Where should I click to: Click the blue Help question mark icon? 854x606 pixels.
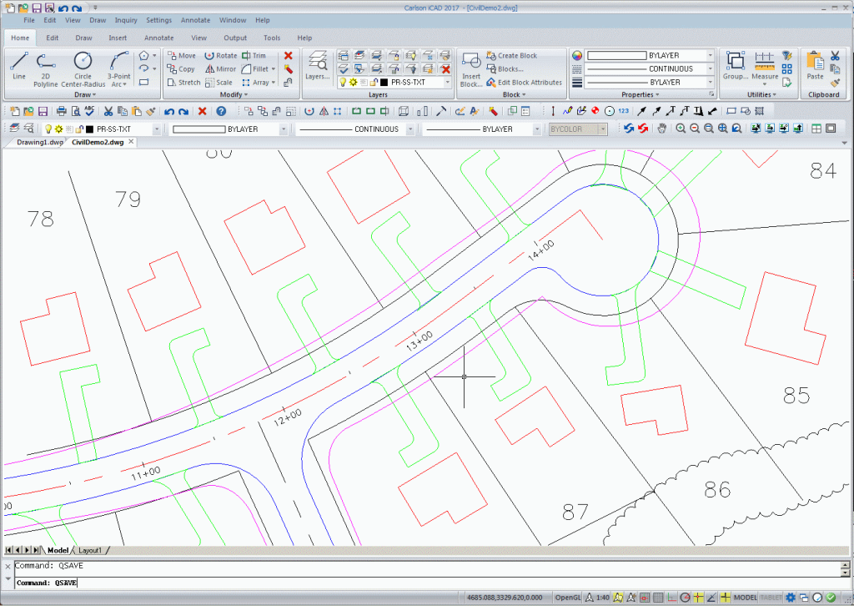(221, 111)
